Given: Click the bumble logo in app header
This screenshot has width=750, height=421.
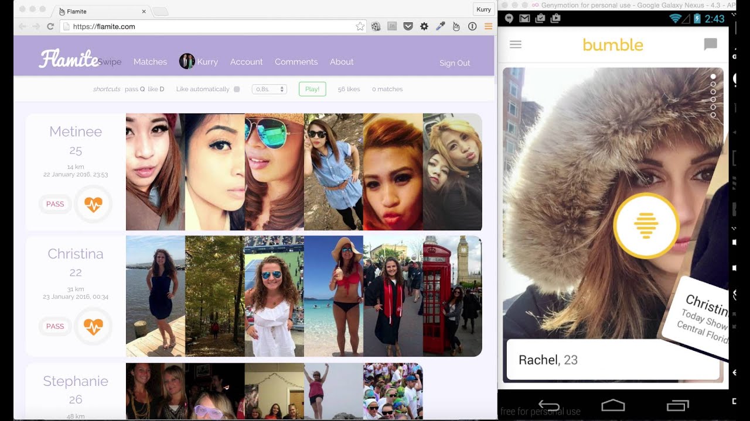Looking at the screenshot, I should (x=613, y=45).
